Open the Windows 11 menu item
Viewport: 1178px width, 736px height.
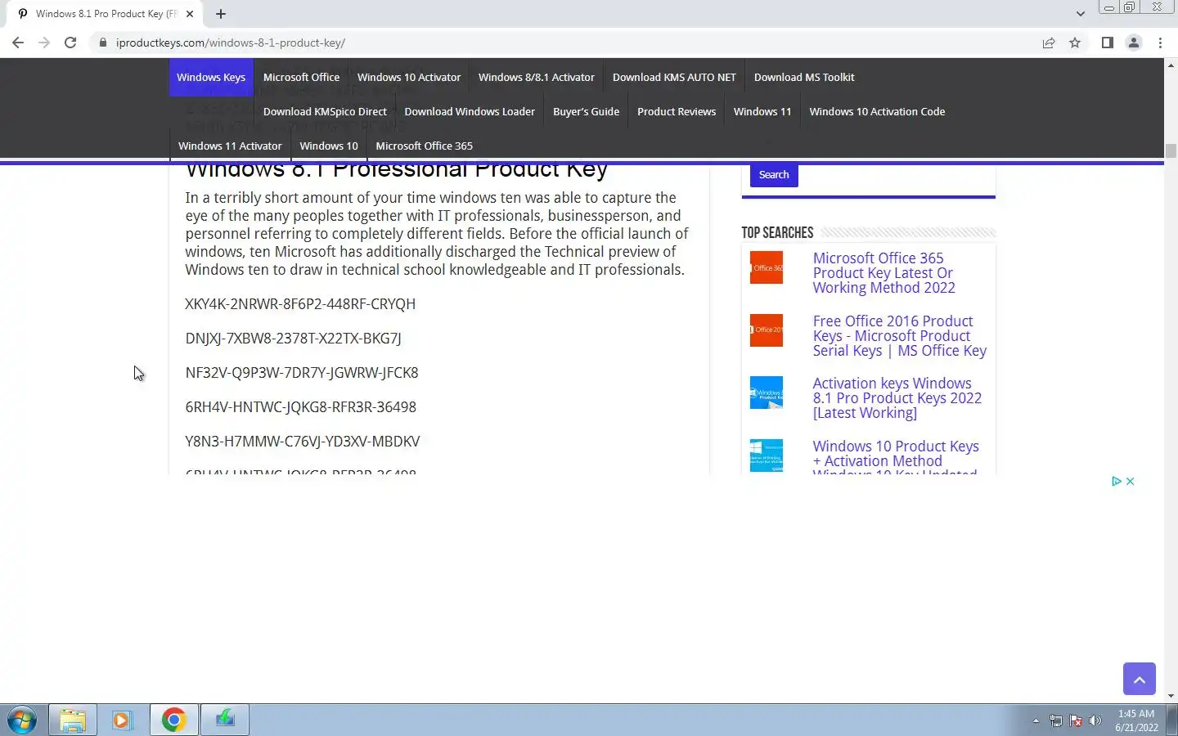(x=762, y=111)
